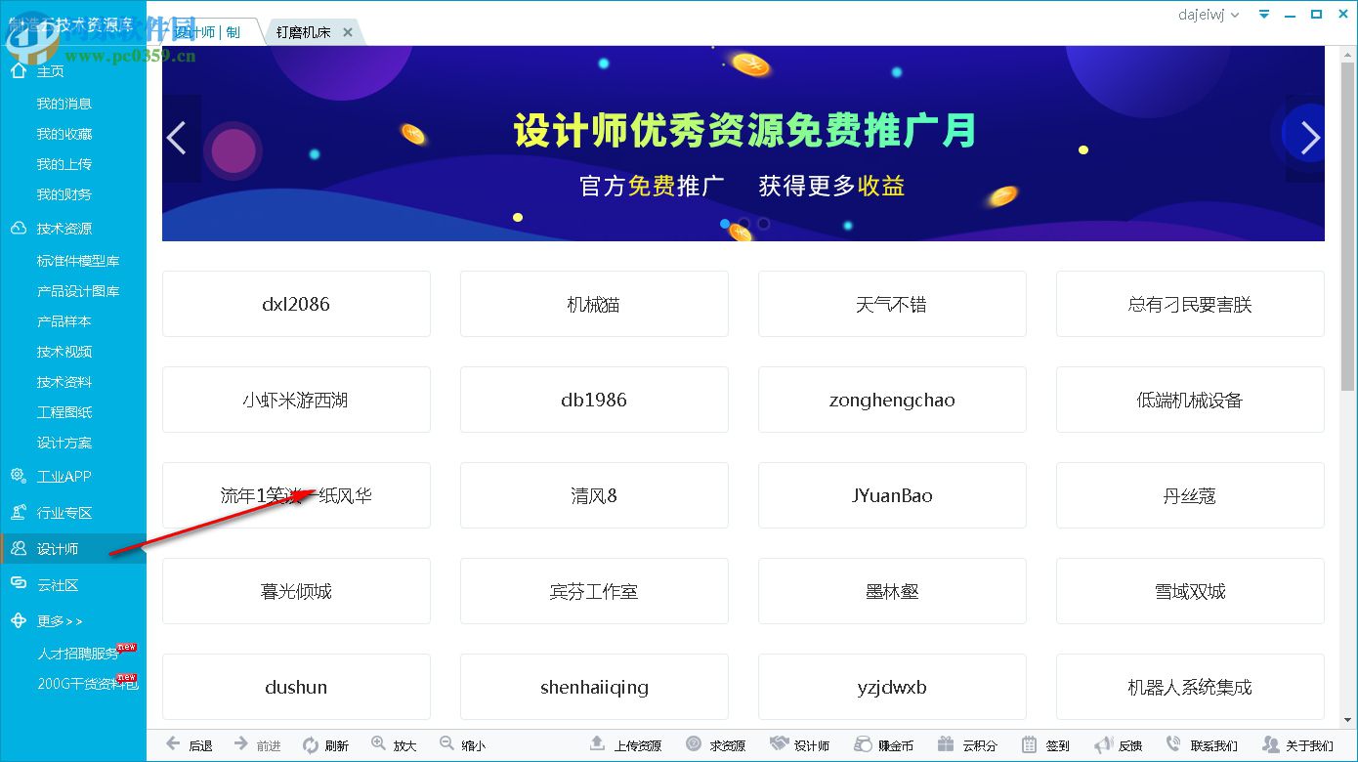Image resolution: width=1358 pixels, height=762 pixels.
Task: Click the 放大 zoom in icon
Action: (x=379, y=744)
